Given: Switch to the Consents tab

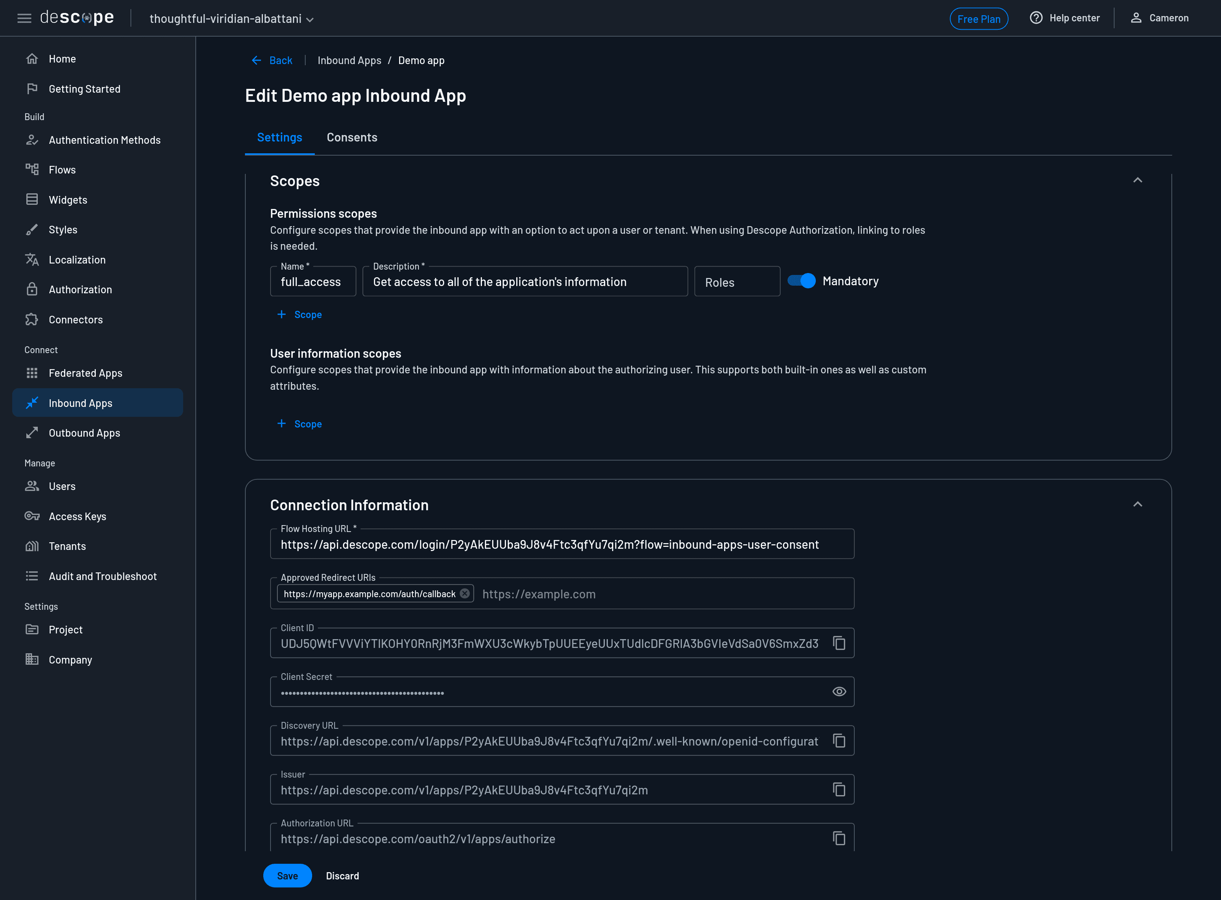Looking at the screenshot, I should coord(351,137).
